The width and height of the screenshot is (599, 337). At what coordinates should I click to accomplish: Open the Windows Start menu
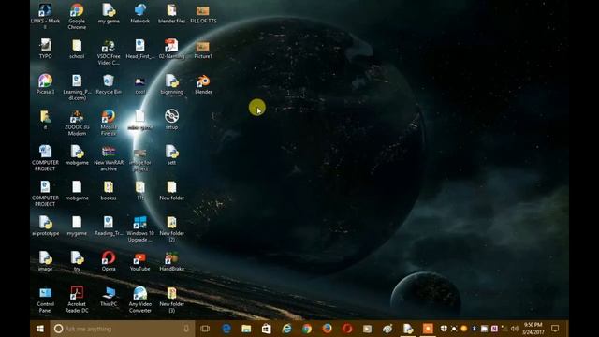coord(39,329)
